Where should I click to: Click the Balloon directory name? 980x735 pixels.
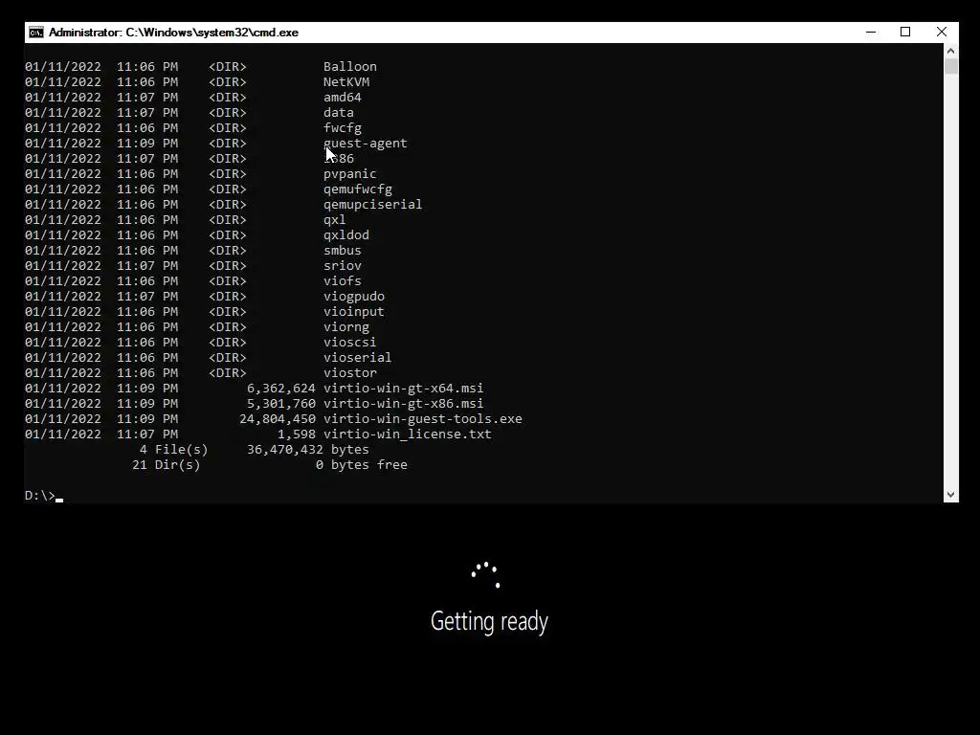click(x=350, y=66)
